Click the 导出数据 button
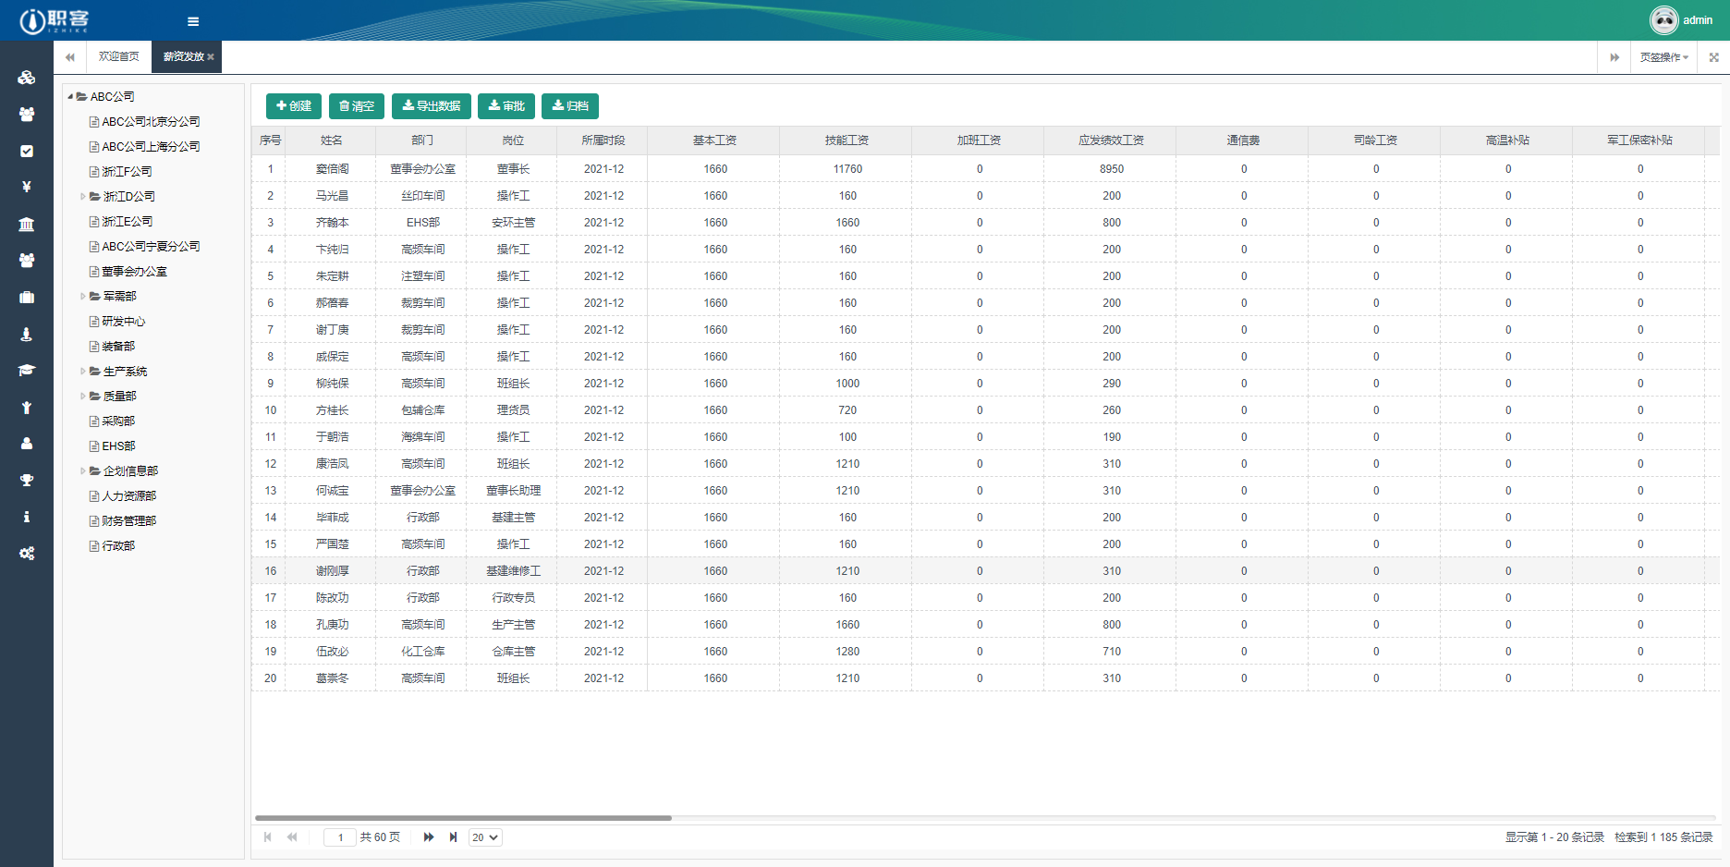1730x867 pixels. pyautogui.click(x=432, y=106)
